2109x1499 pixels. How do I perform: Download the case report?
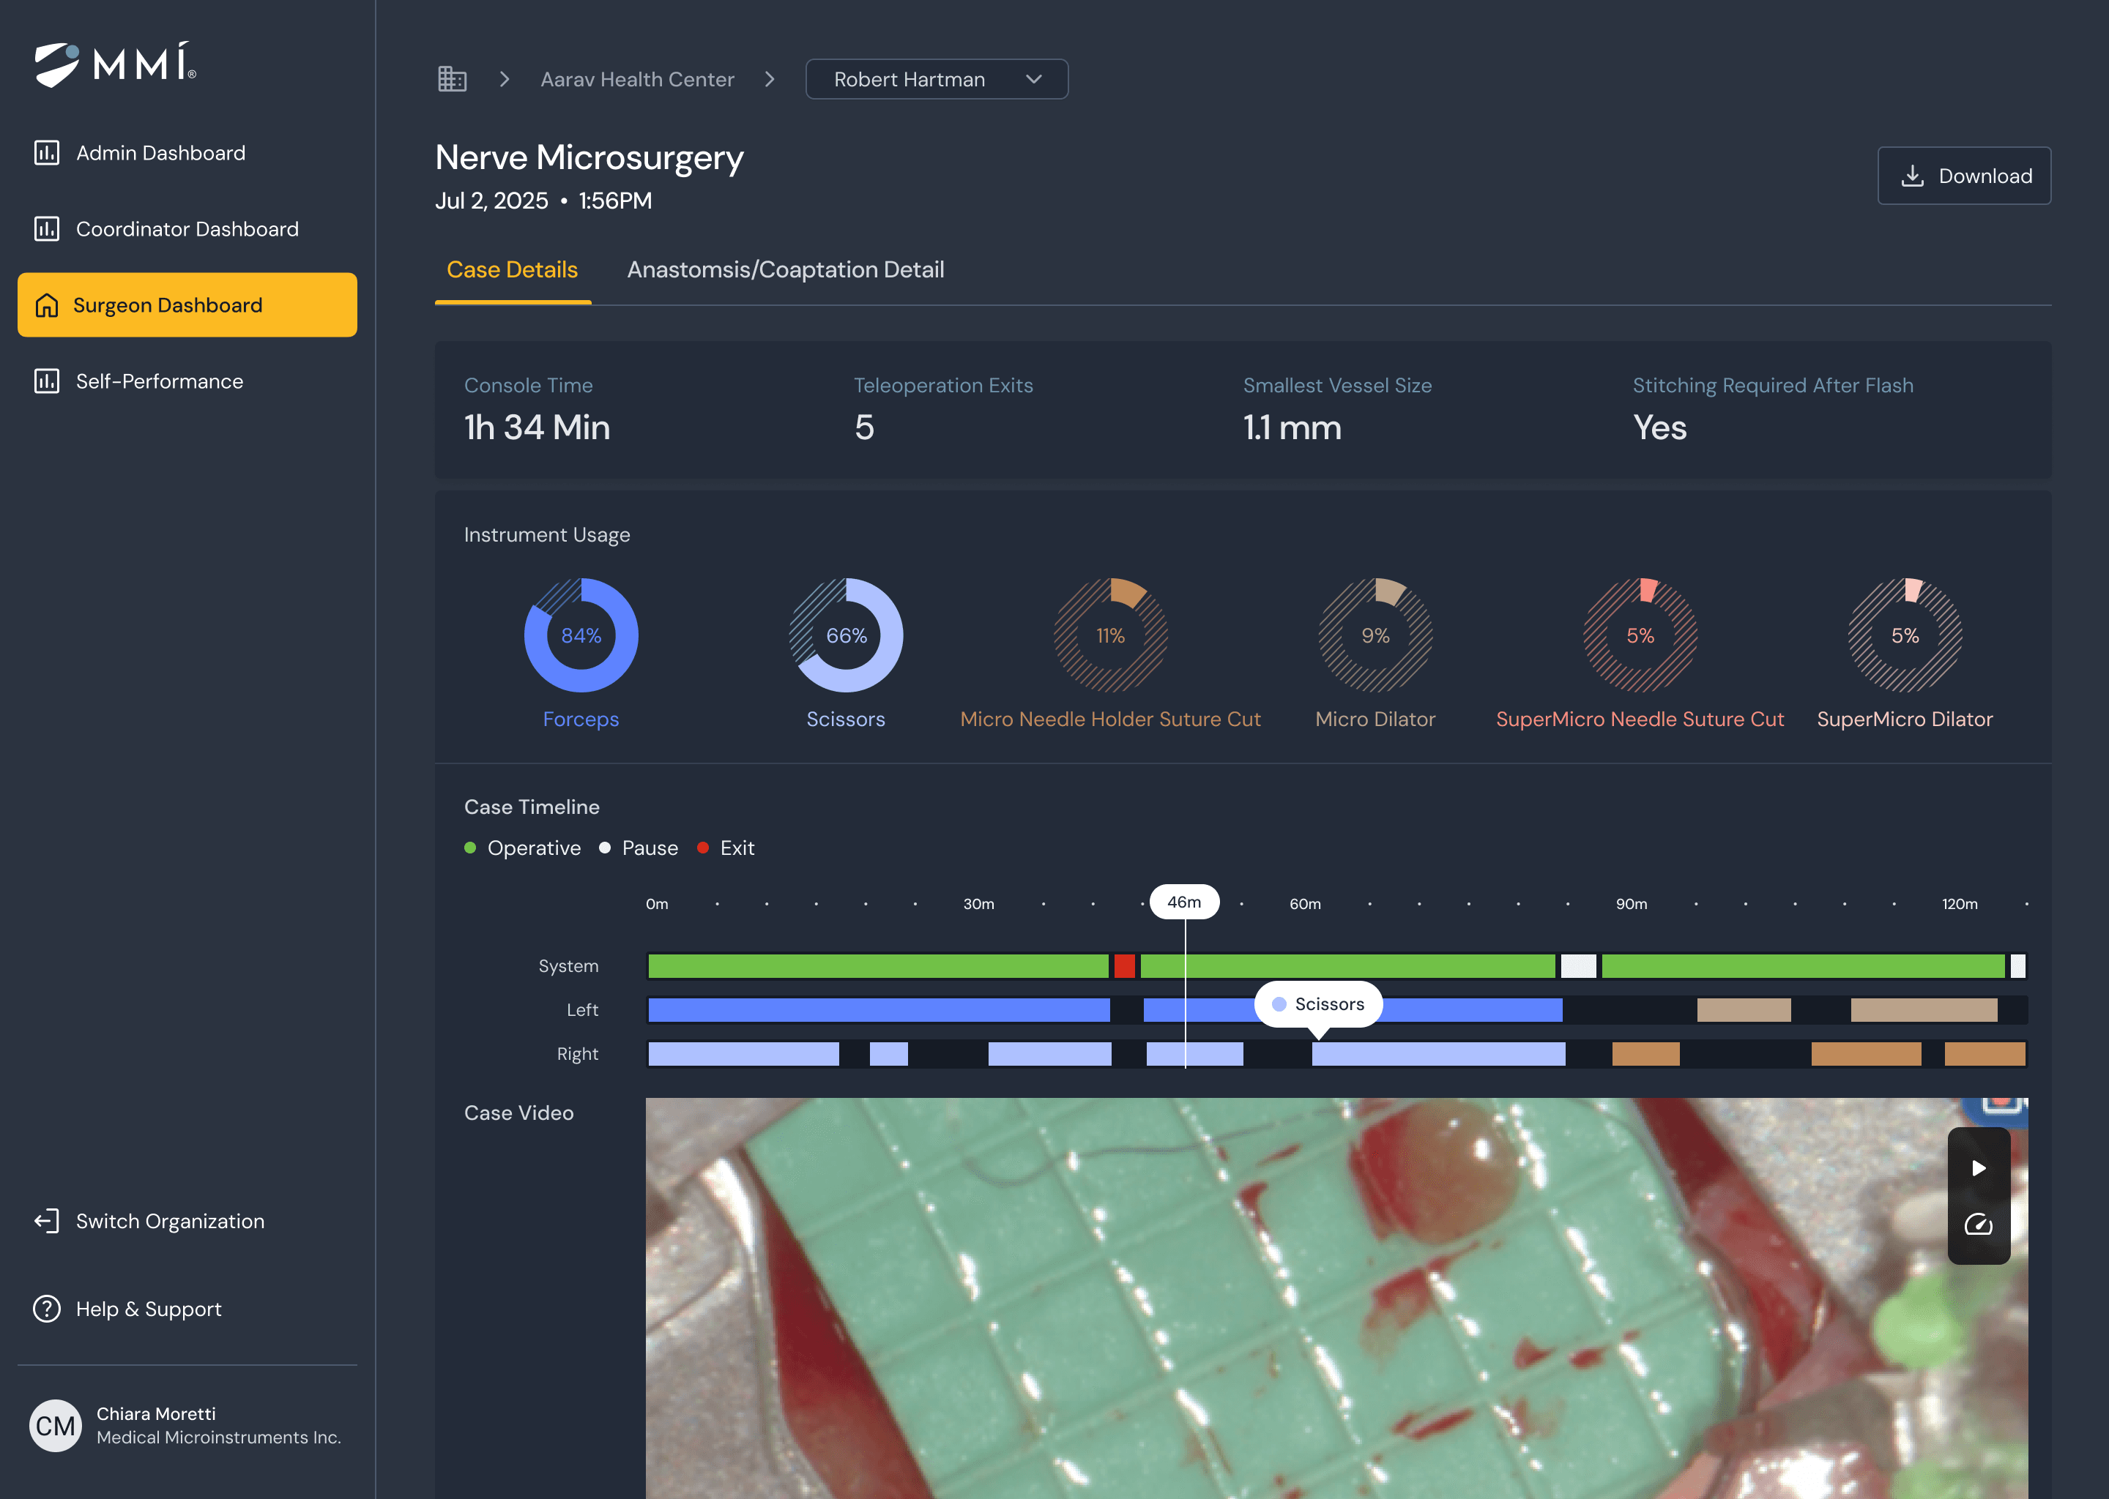pyautogui.click(x=1964, y=176)
